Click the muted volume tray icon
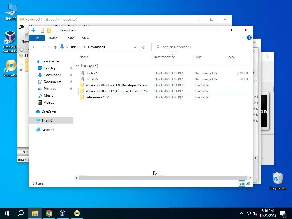 (x=255, y=213)
